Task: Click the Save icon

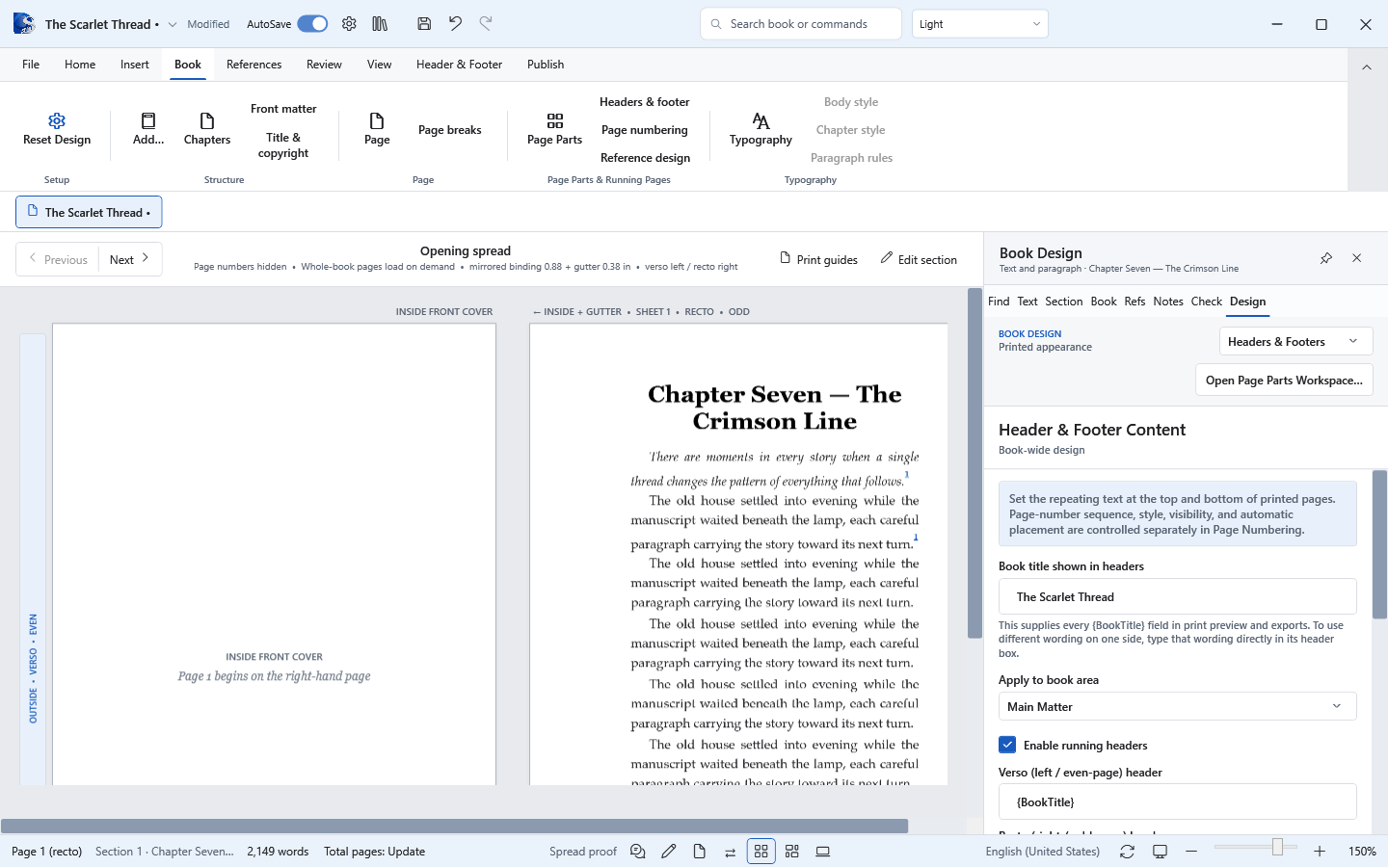Action: 424,24
